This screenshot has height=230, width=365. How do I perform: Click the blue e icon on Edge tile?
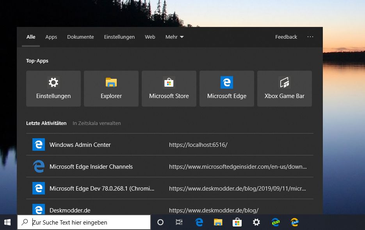[226, 82]
